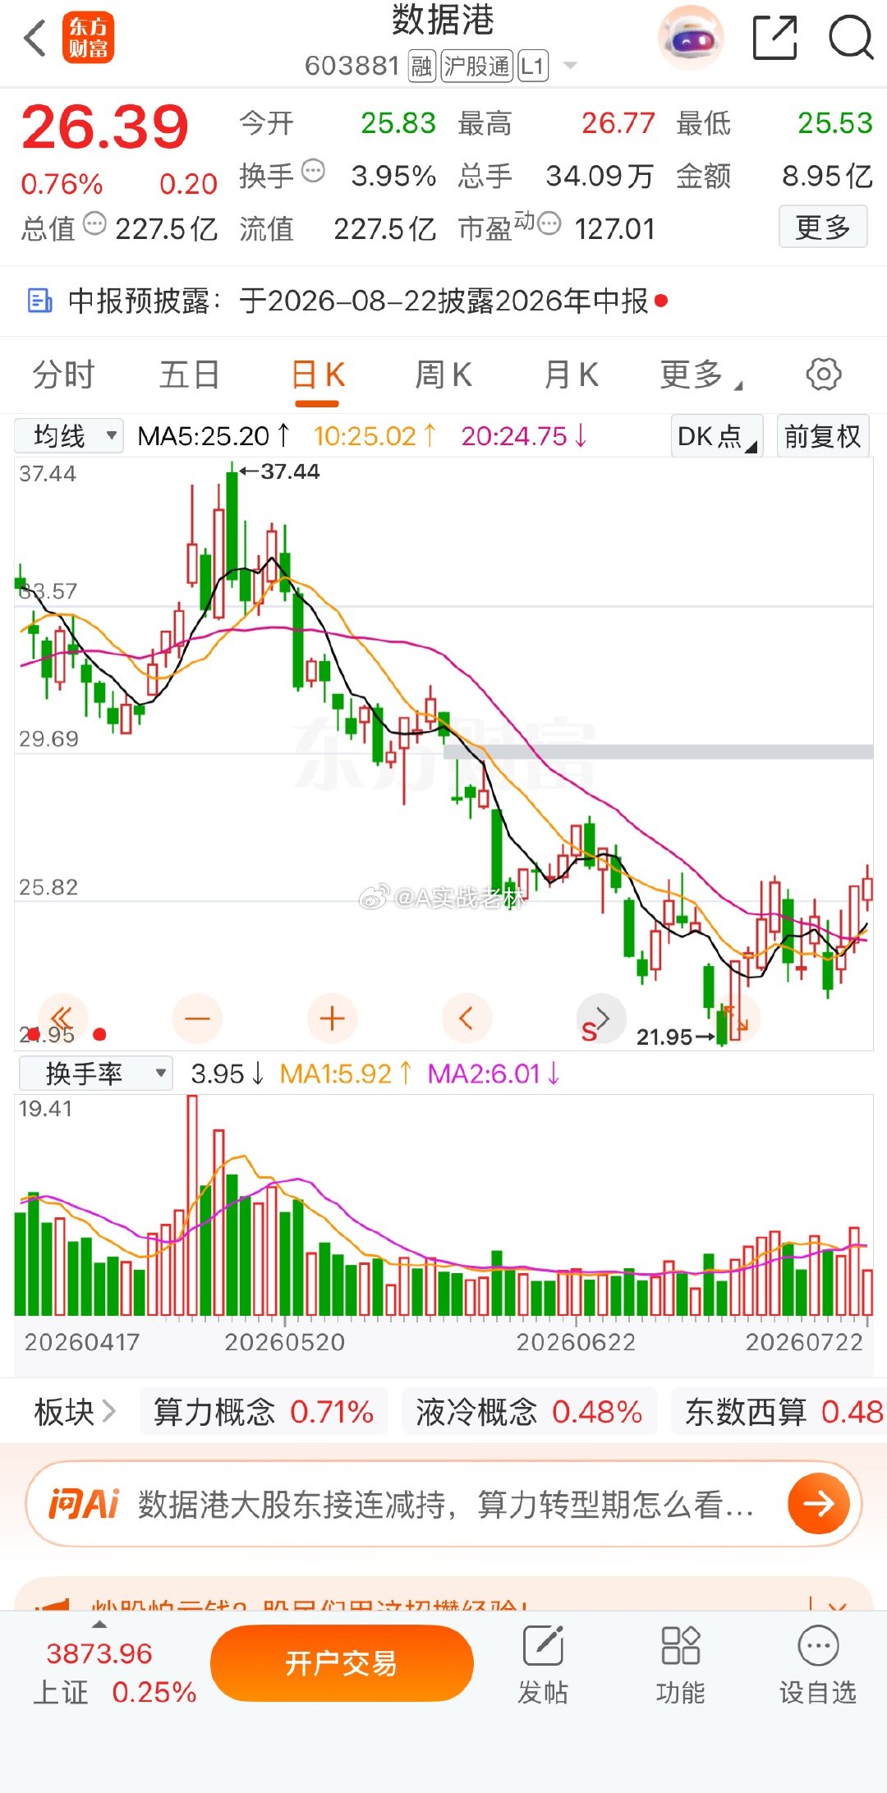The width and height of the screenshot is (887, 1793).
Task: Tap the back arrow icon
Action: (x=35, y=38)
